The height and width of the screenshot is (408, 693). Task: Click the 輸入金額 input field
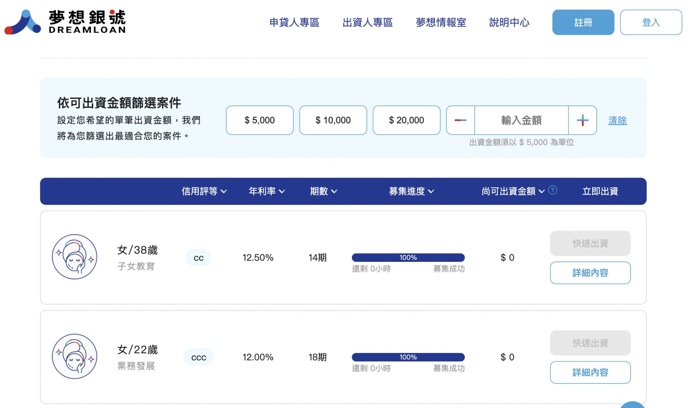pyautogui.click(x=521, y=120)
